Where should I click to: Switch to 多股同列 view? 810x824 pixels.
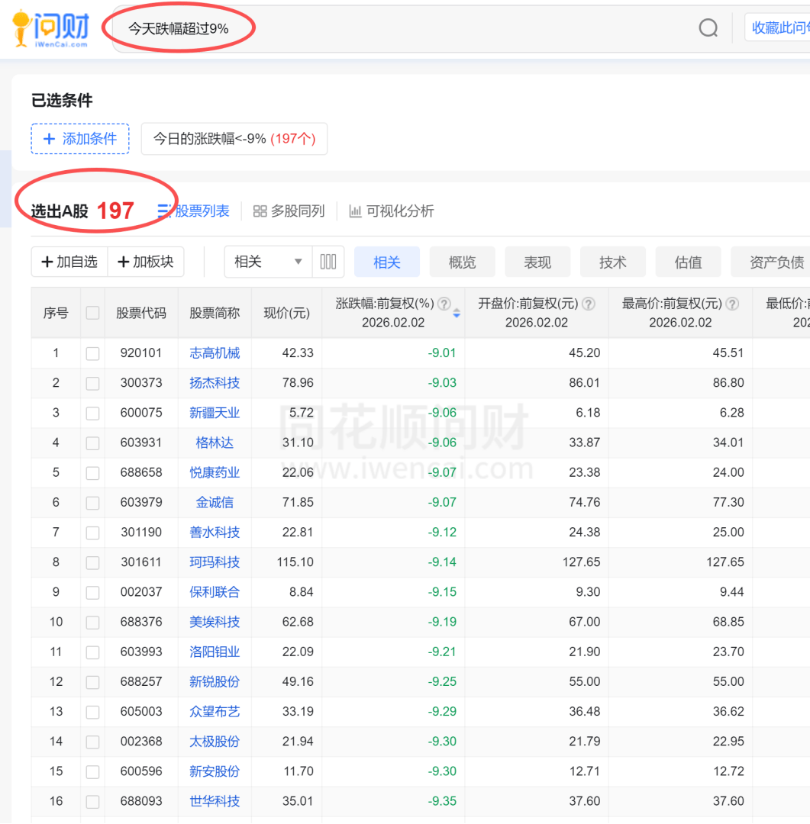tap(289, 211)
